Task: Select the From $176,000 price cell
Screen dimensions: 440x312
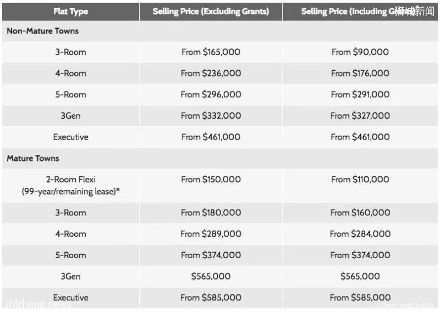Action: click(x=360, y=74)
